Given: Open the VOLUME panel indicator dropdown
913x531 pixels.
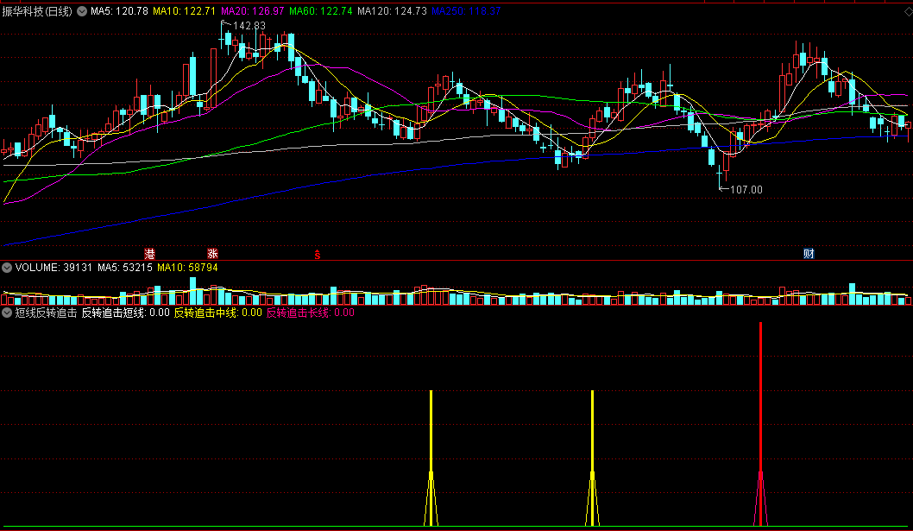Looking at the screenshot, I should tap(7, 268).
